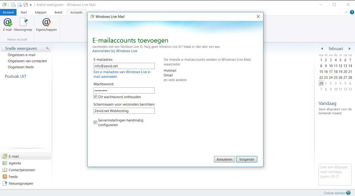The width and height of the screenshot is (355, 196).
Task: Click the third quick access toolbar icon
Action: (25, 5)
